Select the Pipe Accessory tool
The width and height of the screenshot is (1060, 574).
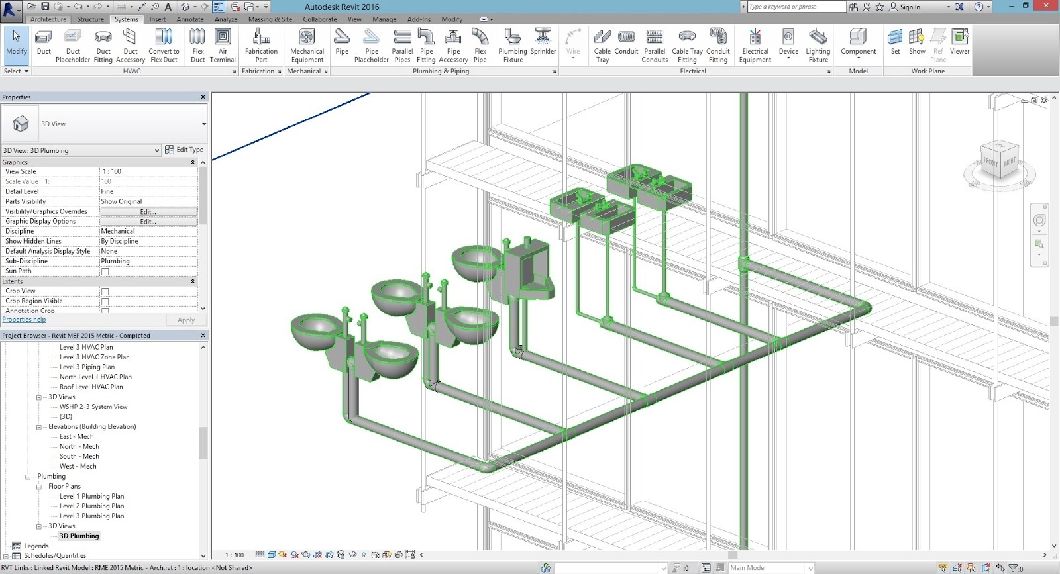click(453, 45)
